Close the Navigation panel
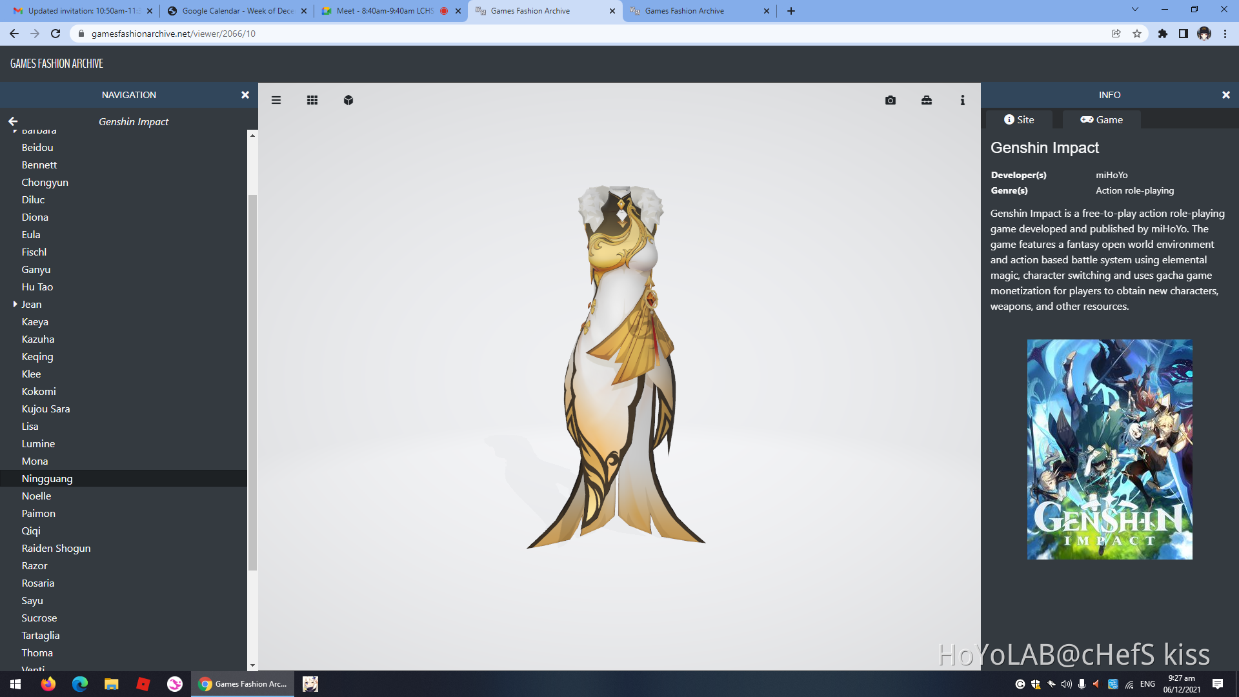 click(245, 95)
